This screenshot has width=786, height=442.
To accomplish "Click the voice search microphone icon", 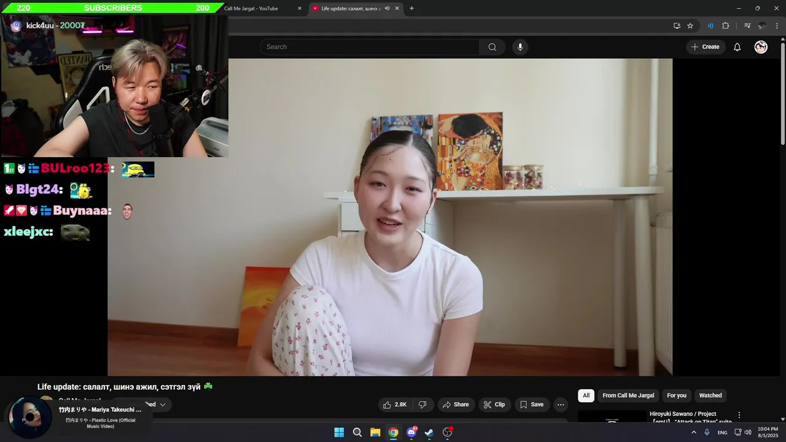I will click(x=520, y=47).
